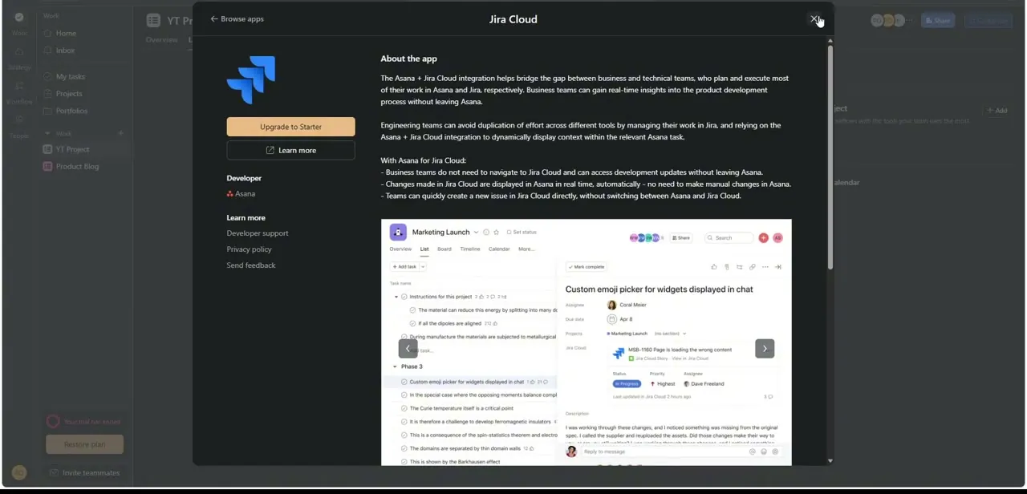Open the Overview tab in background project
The width and height of the screenshot is (1027, 494).
click(161, 39)
